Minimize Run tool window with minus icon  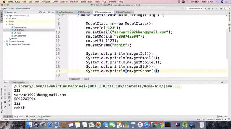click(226, 82)
